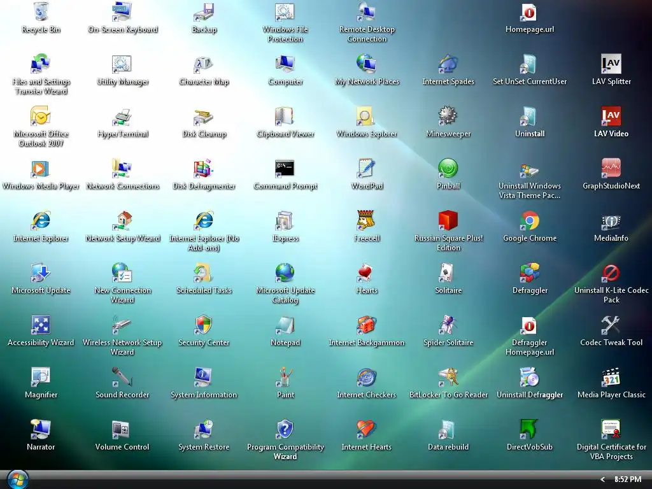
Task: Select Windows File Protection icon
Action: [x=285, y=11]
